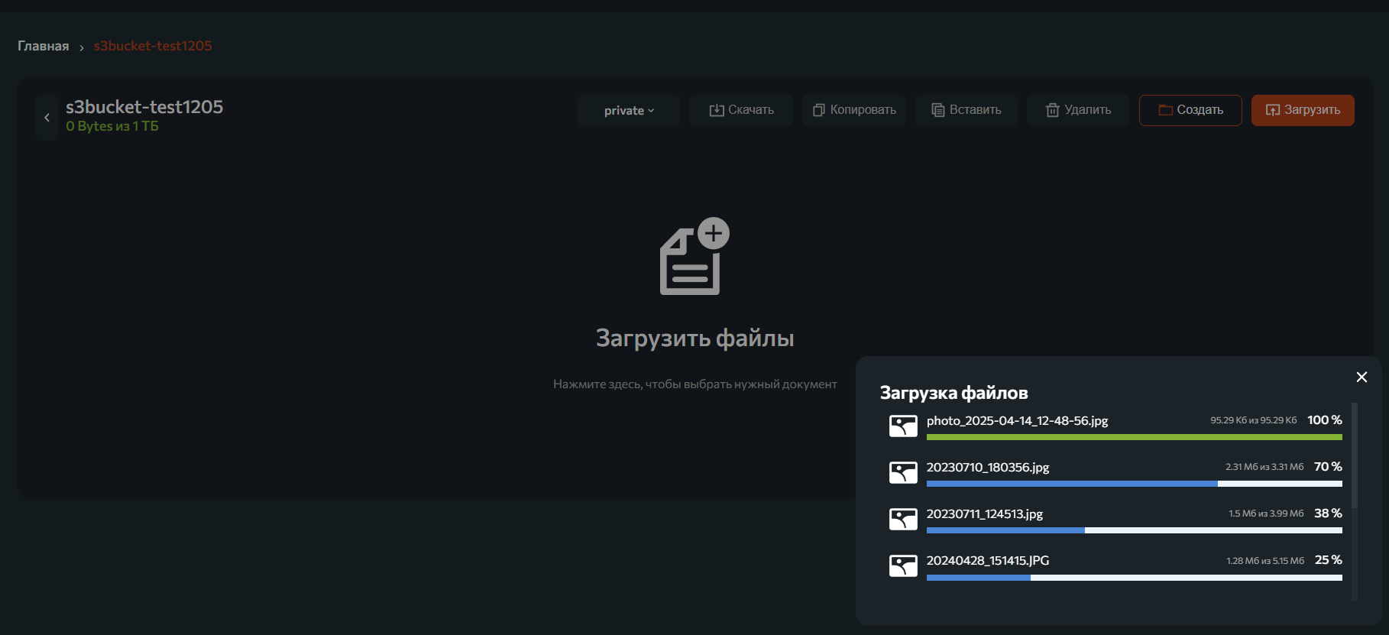Select file name 20240428_151415.JPG
The image size is (1389, 635).
click(x=988, y=560)
